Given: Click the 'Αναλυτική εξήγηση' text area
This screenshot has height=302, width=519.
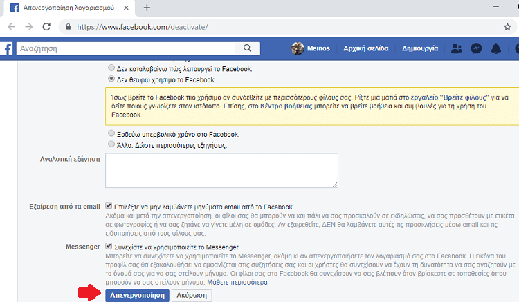Looking at the screenshot, I should [x=221, y=170].
